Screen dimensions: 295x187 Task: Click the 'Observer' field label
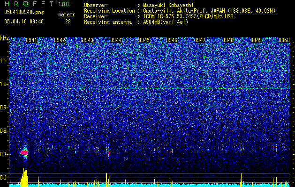tap(95, 5)
